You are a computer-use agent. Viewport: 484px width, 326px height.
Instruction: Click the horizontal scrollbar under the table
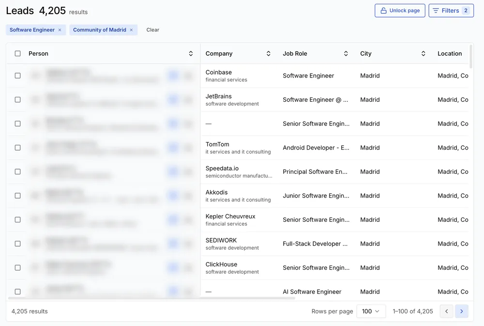click(x=151, y=298)
